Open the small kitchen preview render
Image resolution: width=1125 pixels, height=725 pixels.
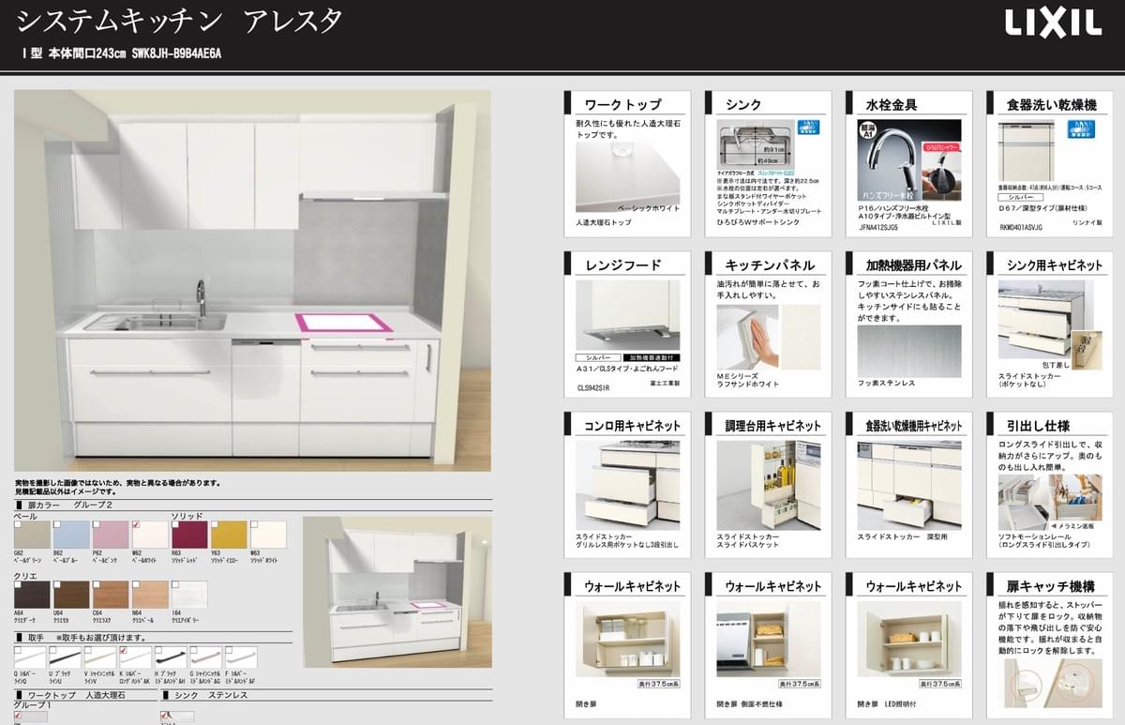tap(397, 591)
